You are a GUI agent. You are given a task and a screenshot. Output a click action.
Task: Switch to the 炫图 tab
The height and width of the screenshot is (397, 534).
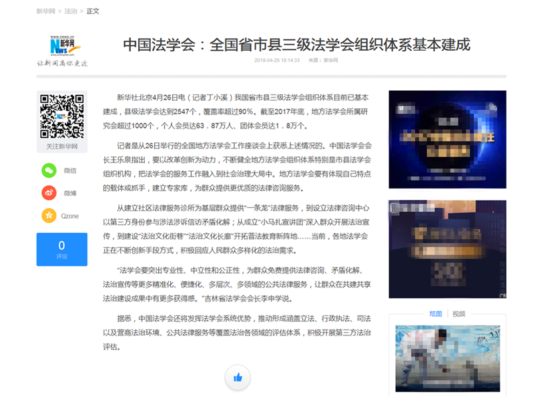coord(436,313)
